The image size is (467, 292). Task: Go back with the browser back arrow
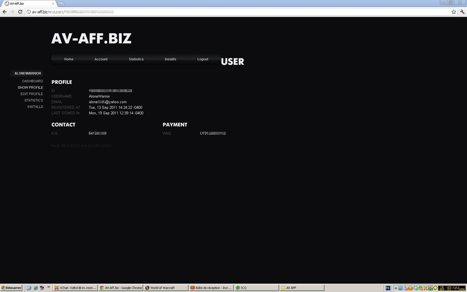coord(5,12)
